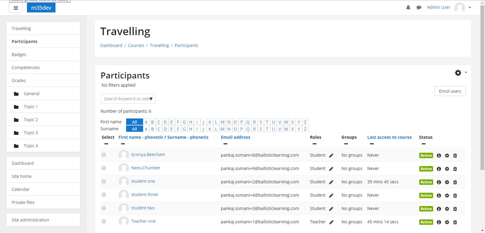Collapse the First name / Surname column
Viewport: 485px width, 233px height.
(x=123, y=144)
